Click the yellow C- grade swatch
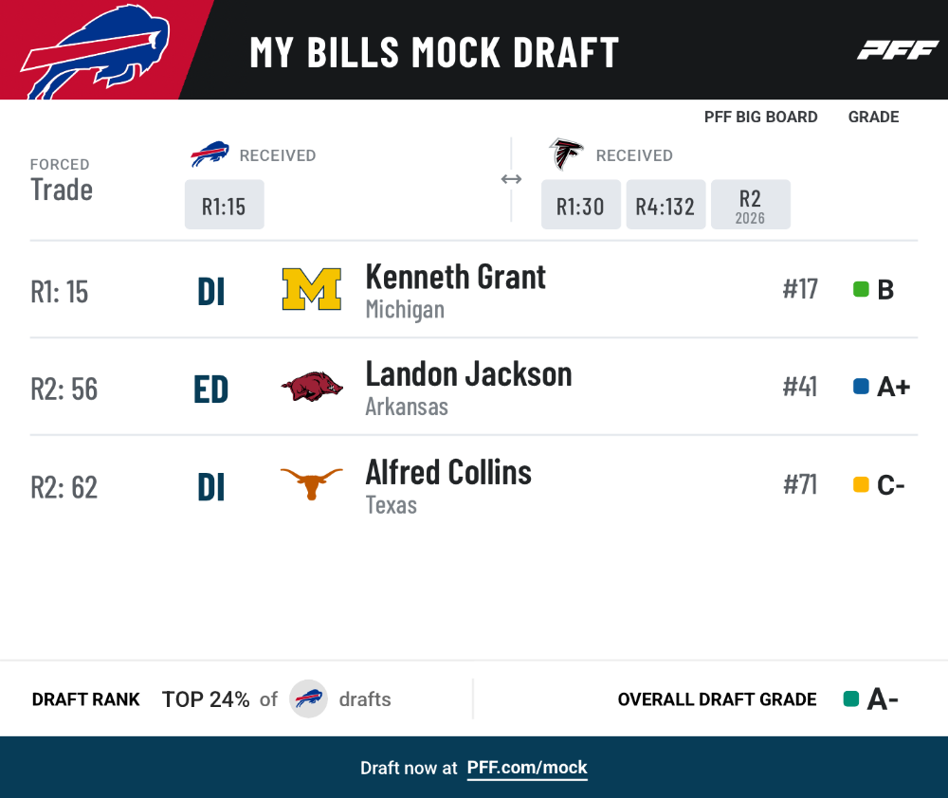The width and height of the screenshot is (948, 798). [x=861, y=485]
